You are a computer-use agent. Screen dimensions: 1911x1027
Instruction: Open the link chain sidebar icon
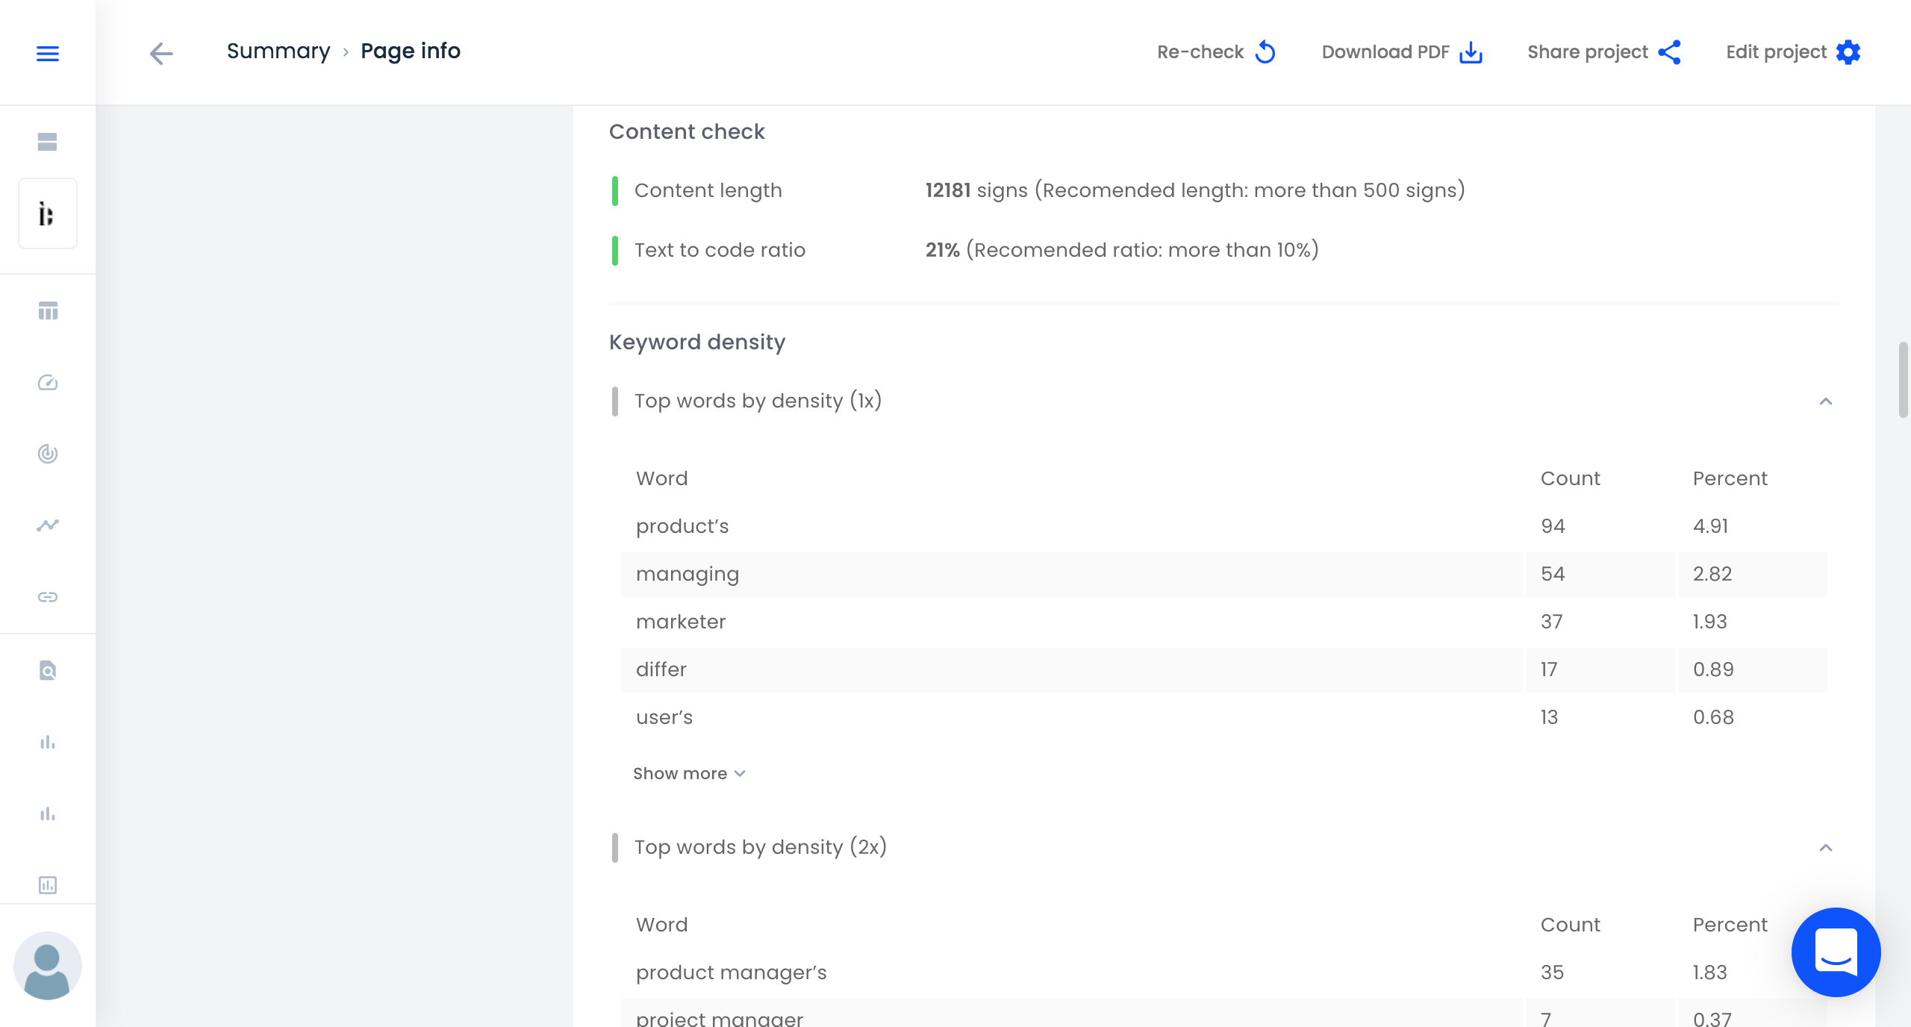48,596
